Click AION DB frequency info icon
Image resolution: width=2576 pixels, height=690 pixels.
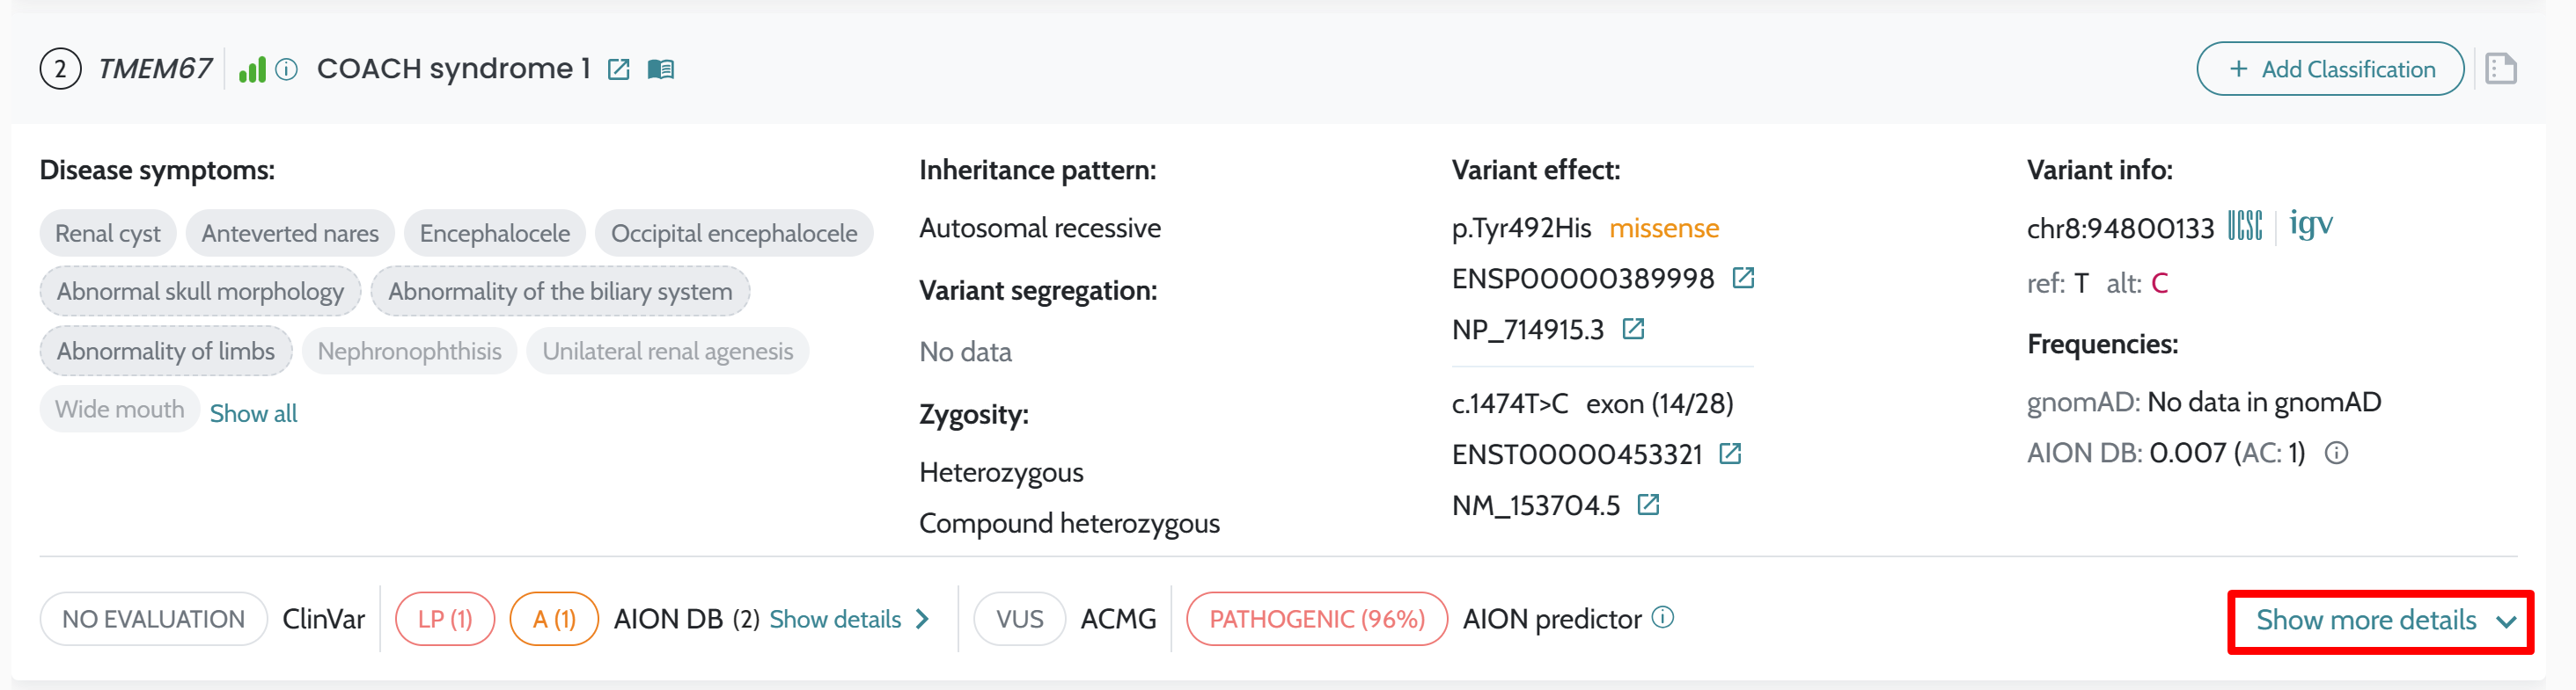pyautogui.click(x=2336, y=454)
